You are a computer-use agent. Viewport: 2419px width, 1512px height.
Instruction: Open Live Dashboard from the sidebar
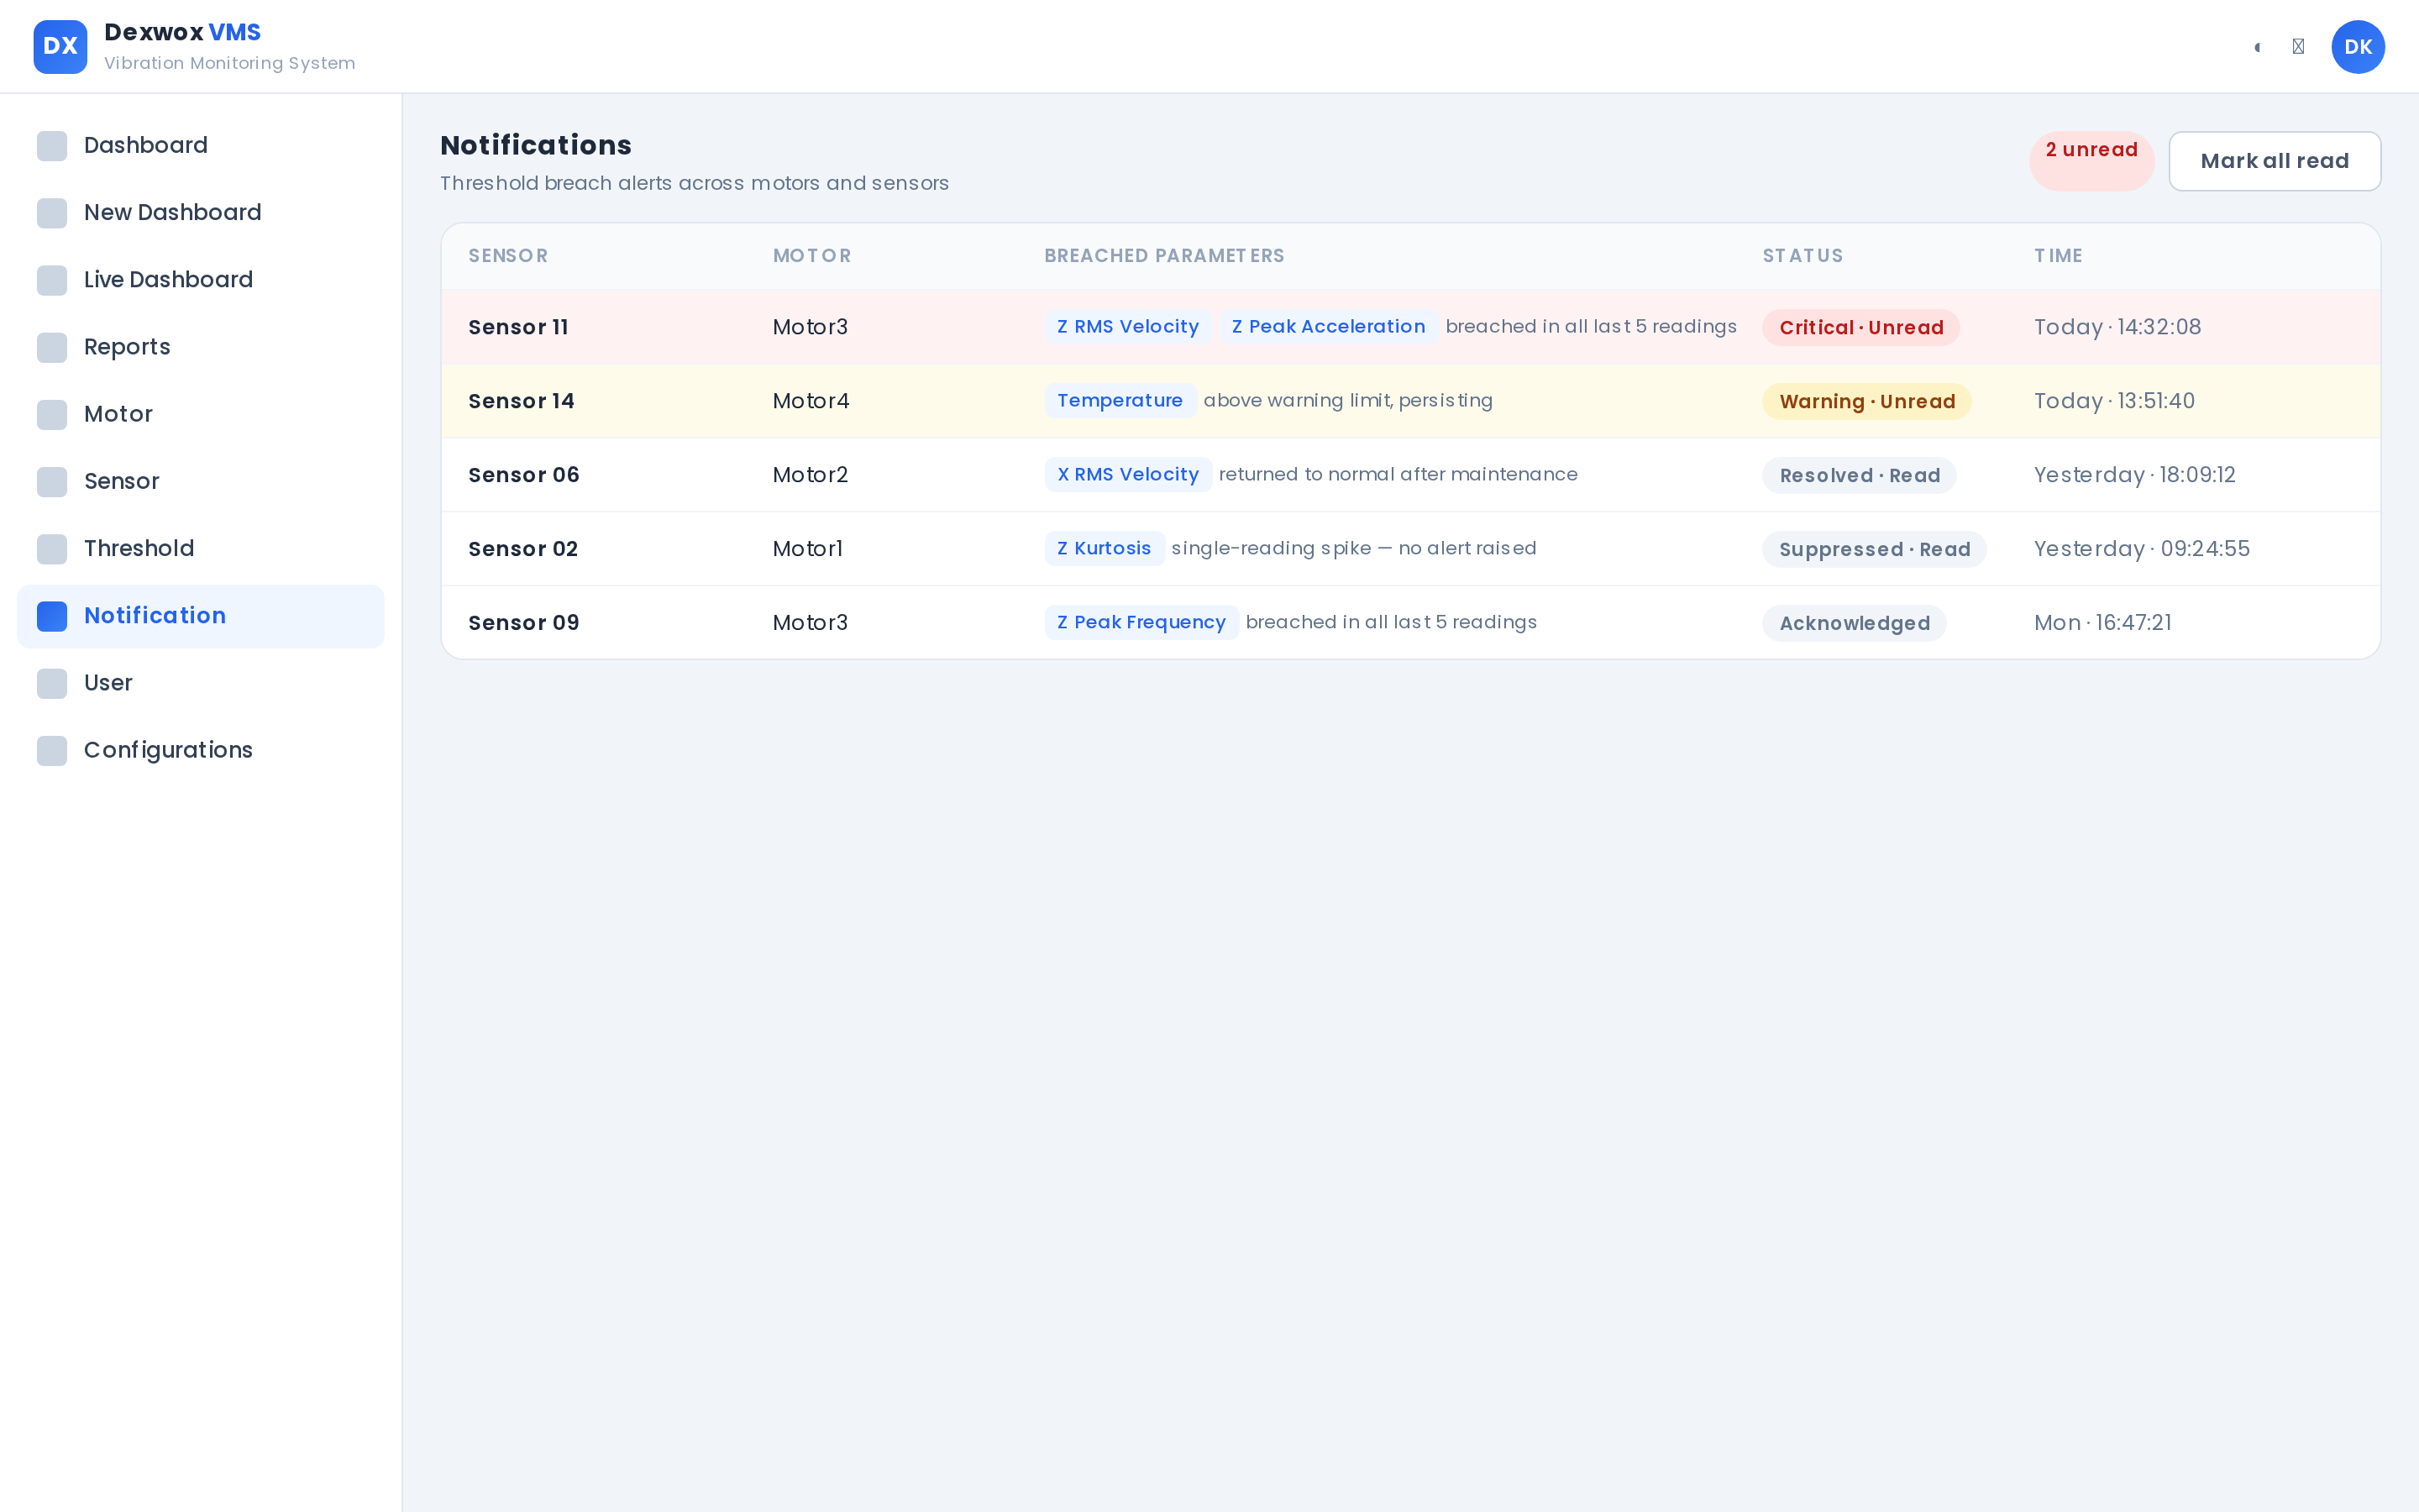tap(201, 280)
